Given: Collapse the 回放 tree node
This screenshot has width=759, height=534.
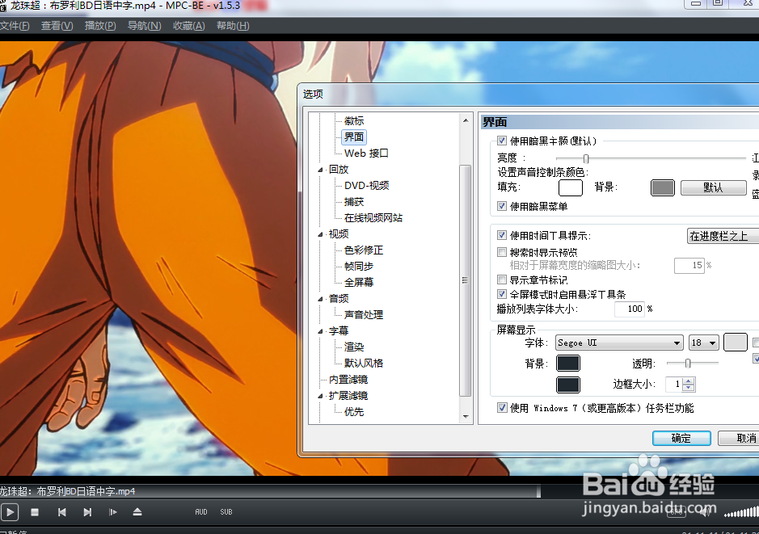Looking at the screenshot, I should click(320, 170).
